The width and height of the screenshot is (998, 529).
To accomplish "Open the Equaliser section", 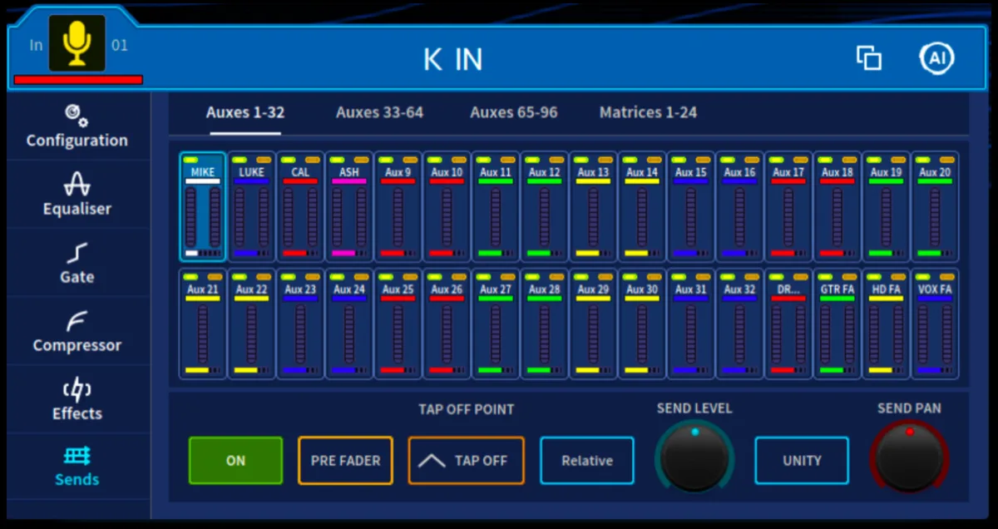I will coord(77,195).
